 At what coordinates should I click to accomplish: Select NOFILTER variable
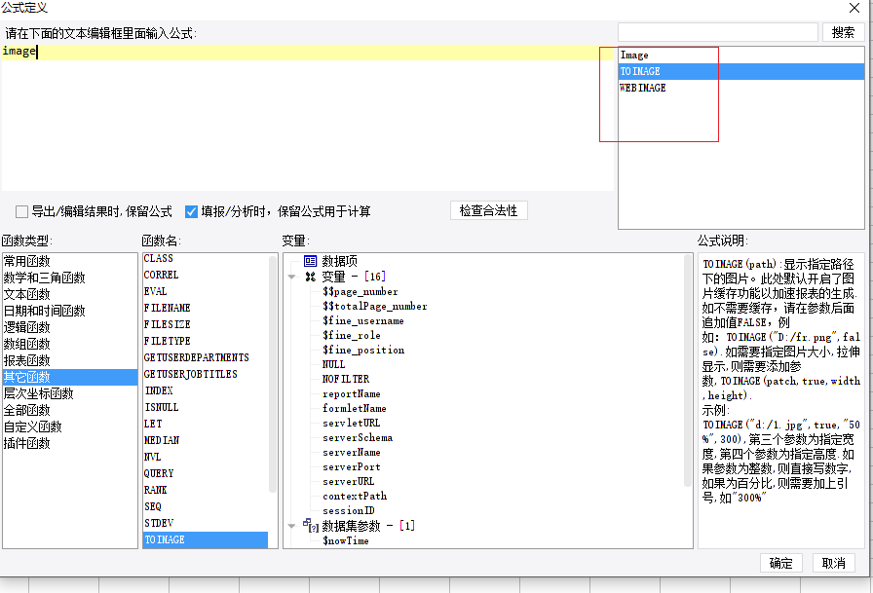click(346, 379)
